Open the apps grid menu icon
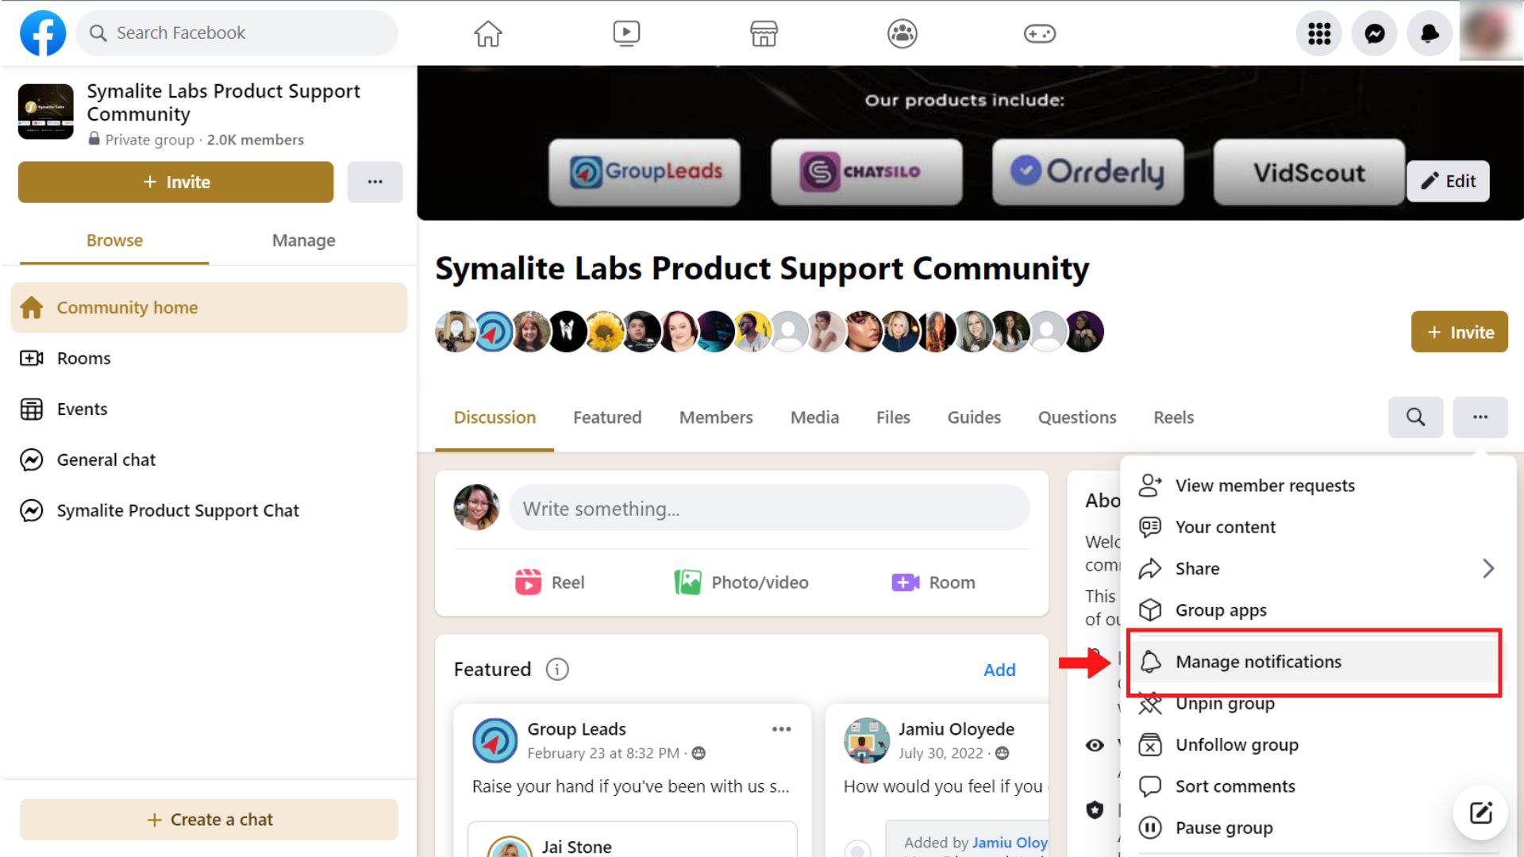 coord(1318,33)
